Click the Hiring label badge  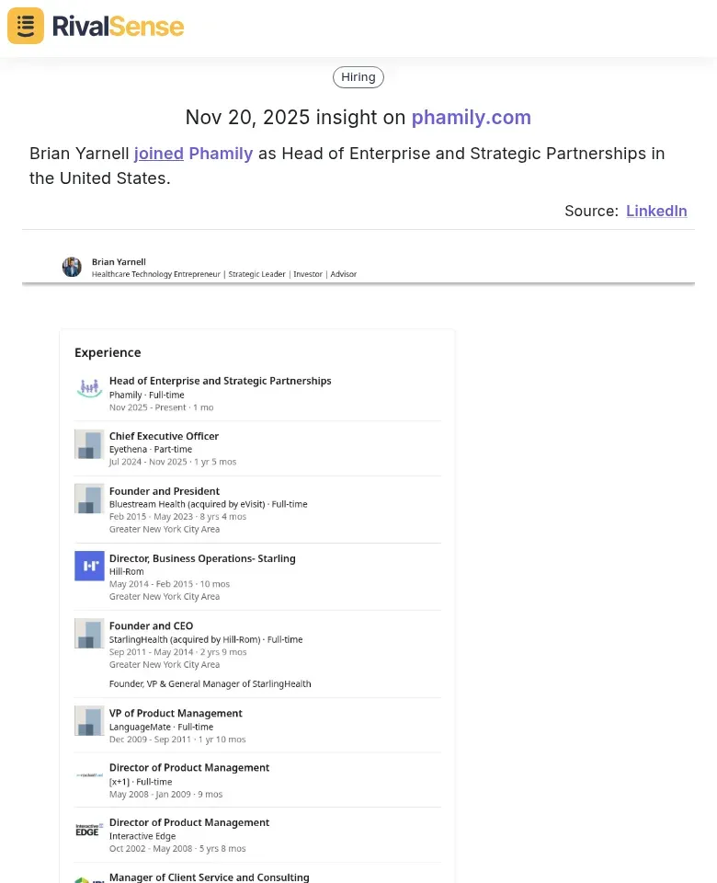tap(358, 76)
